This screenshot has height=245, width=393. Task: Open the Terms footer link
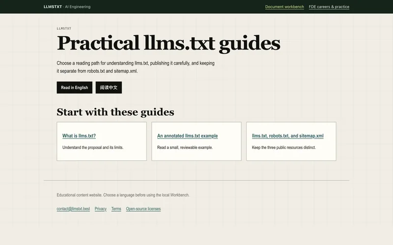tap(116, 209)
